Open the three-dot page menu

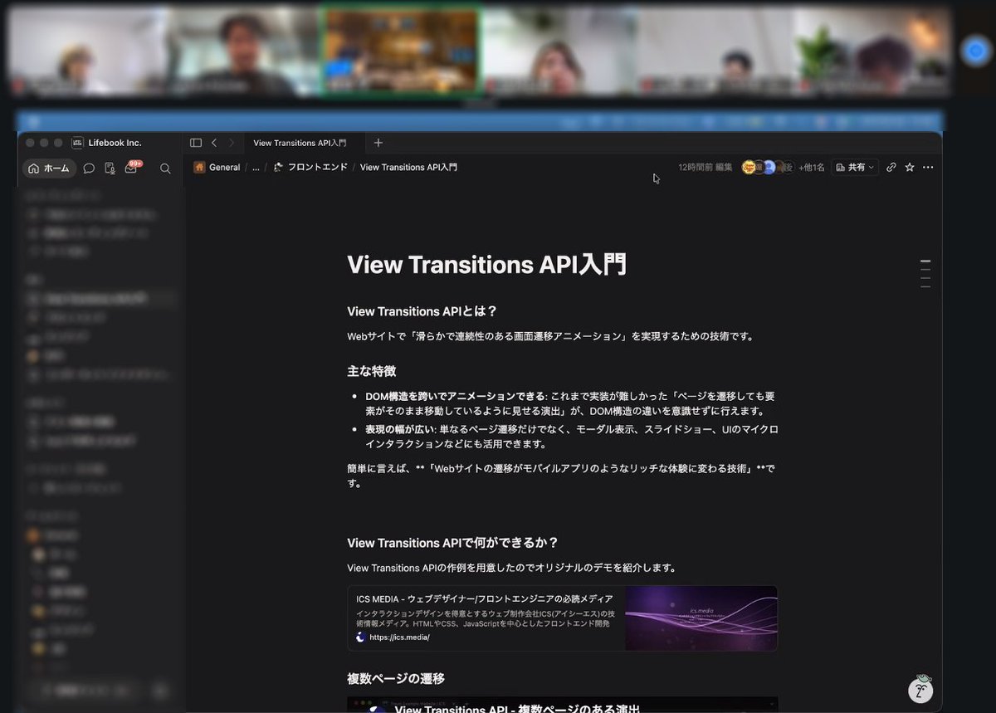[x=928, y=167]
